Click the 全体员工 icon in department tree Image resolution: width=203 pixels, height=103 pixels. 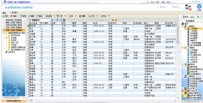coord(6,52)
